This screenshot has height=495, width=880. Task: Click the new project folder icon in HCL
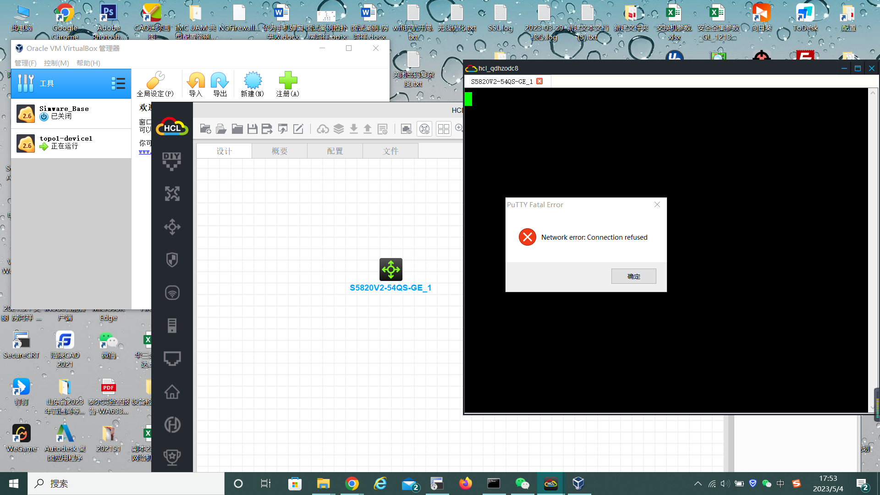205,129
